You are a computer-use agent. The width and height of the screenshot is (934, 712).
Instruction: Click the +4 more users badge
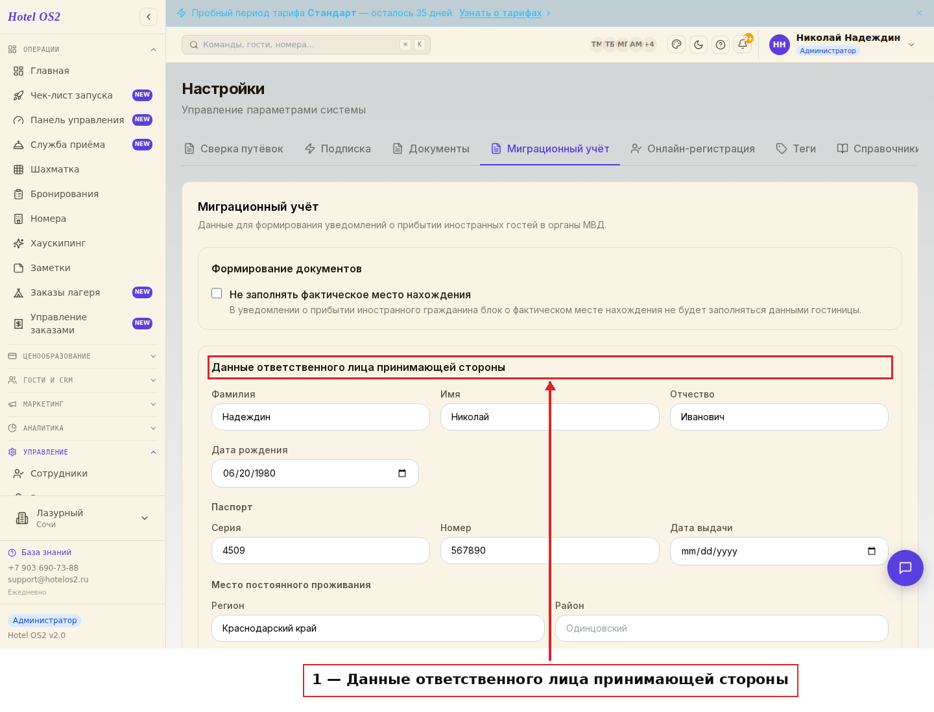click(x=649, y=44)
